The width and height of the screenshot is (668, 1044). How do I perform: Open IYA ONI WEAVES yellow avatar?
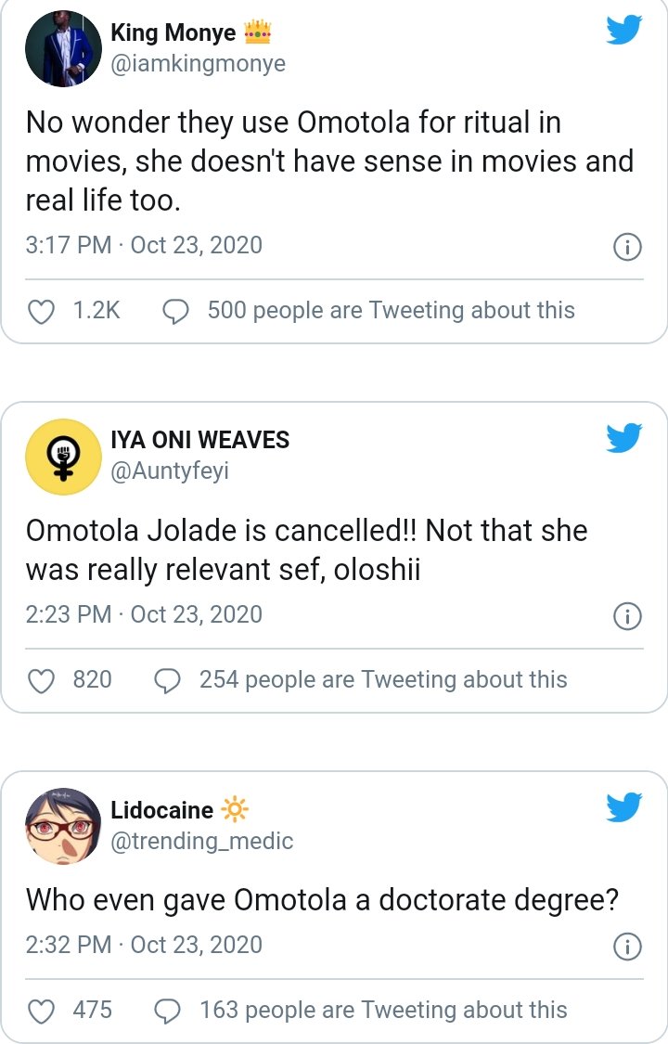click(62, 456)
